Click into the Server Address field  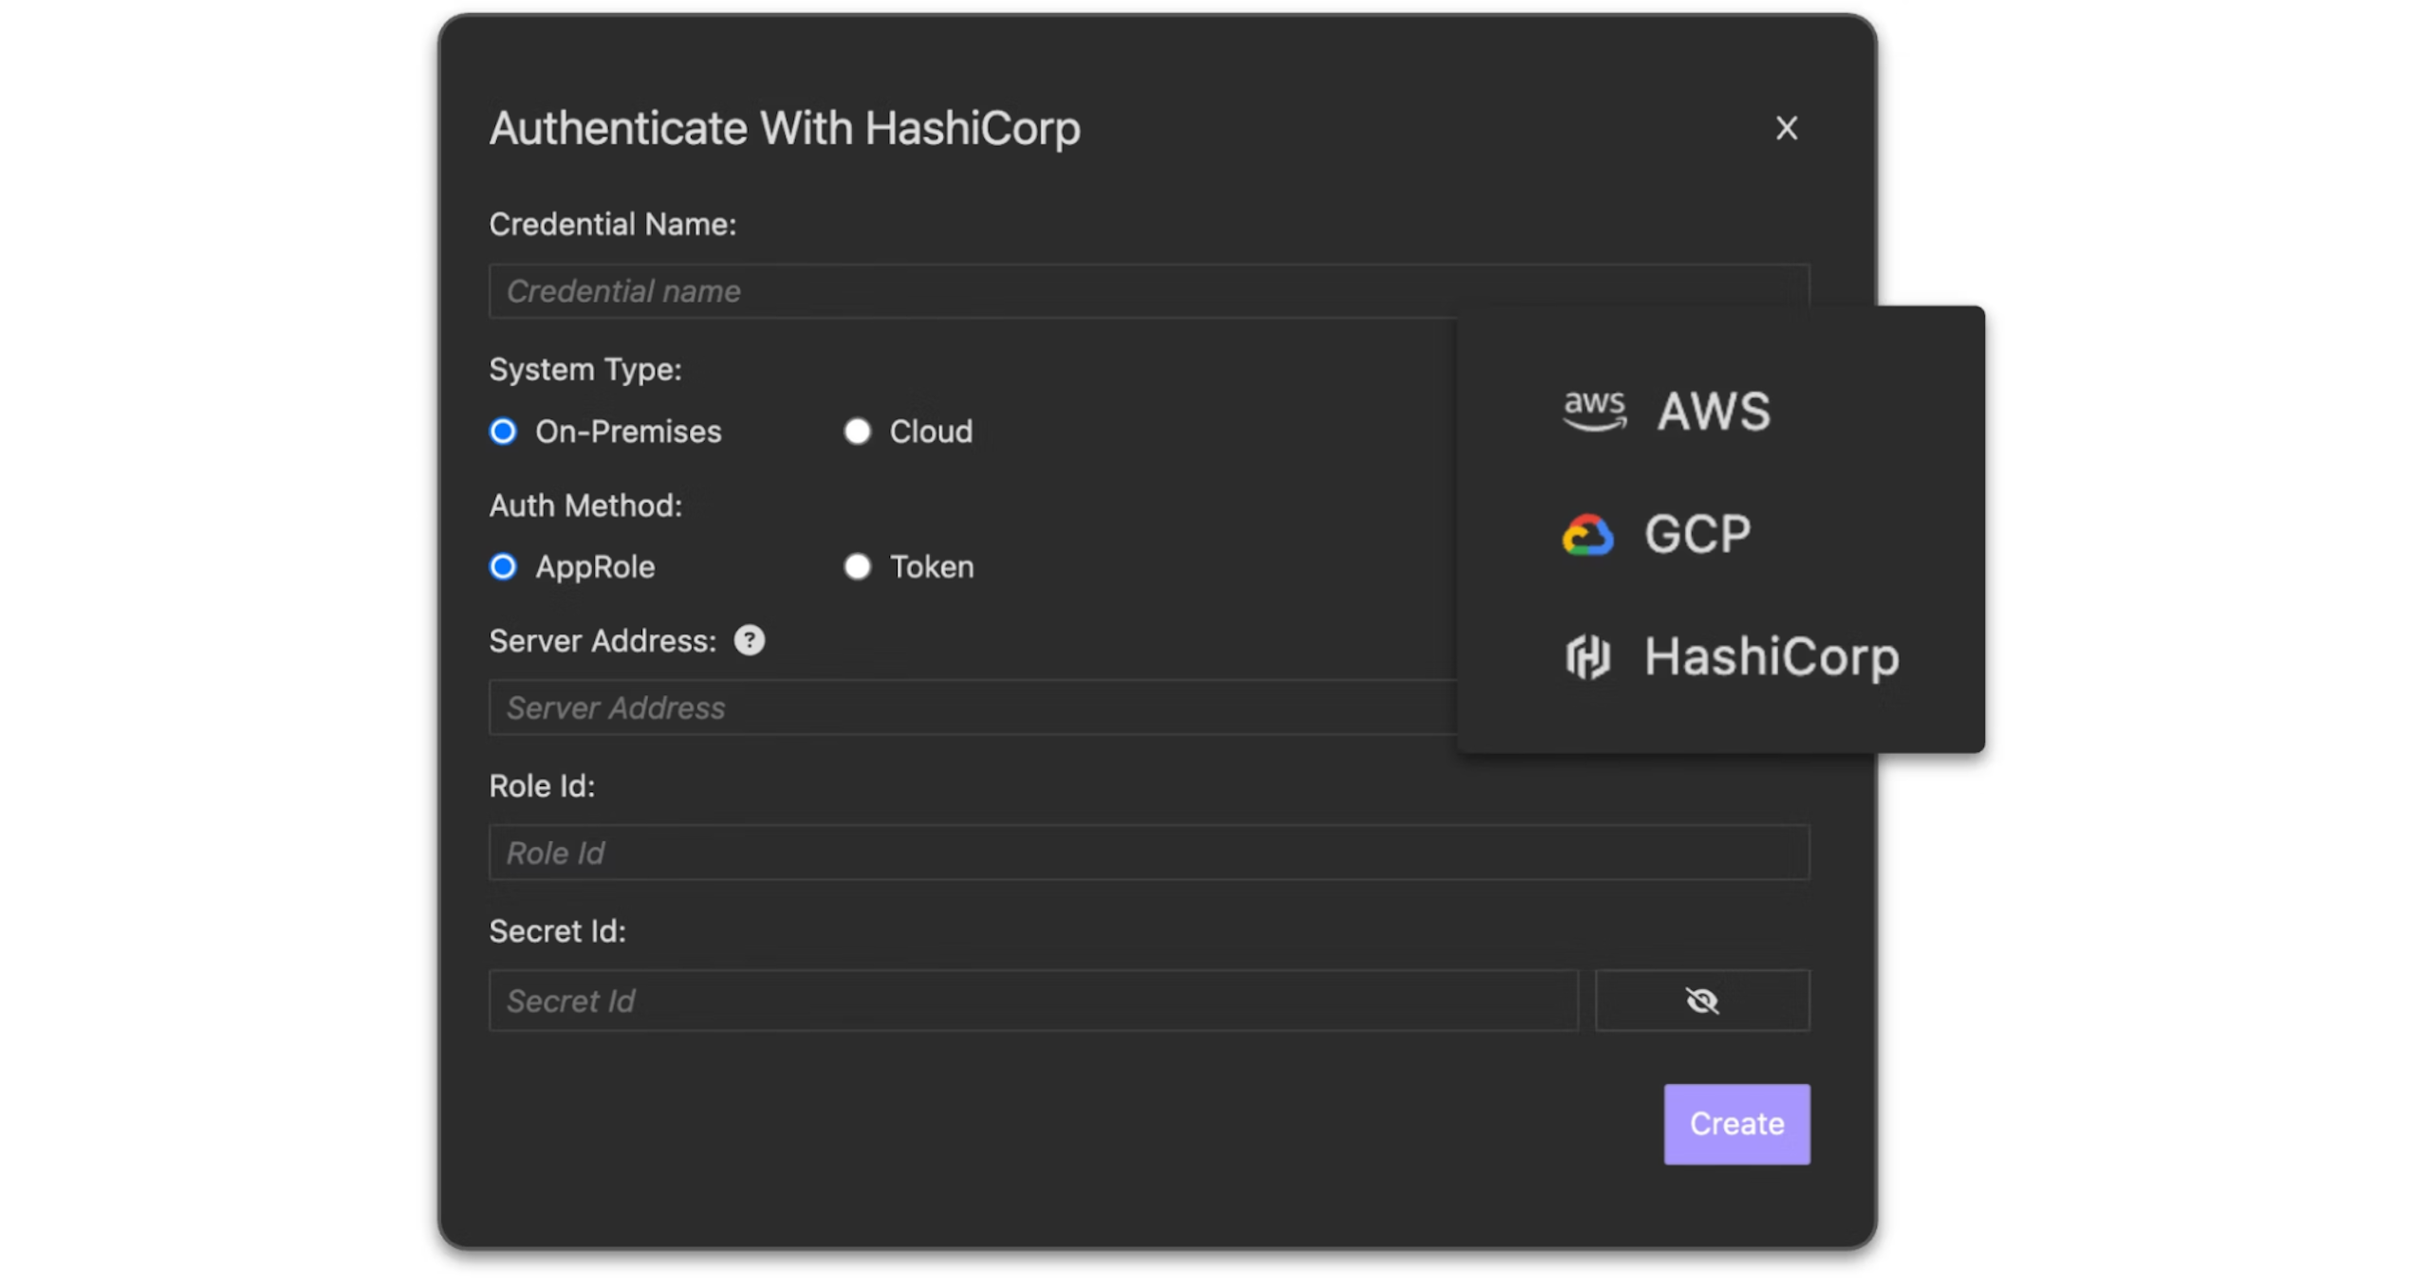point(968,708)
